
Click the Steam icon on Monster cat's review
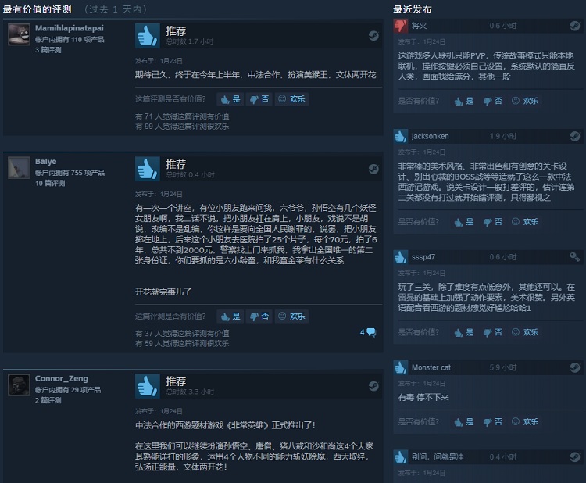574,367
